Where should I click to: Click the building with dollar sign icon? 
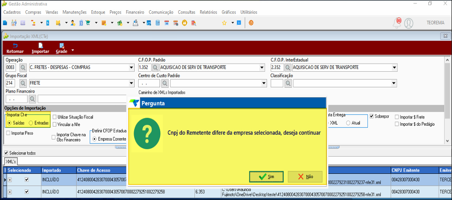[81, 23]
